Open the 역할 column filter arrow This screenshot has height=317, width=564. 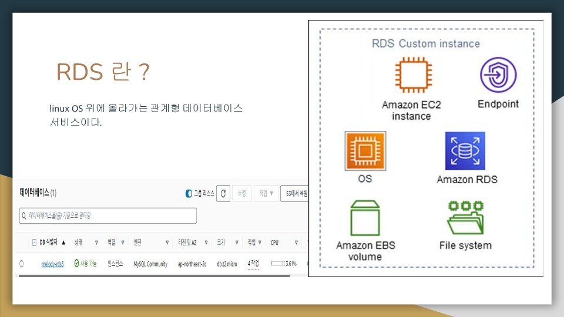123,242
